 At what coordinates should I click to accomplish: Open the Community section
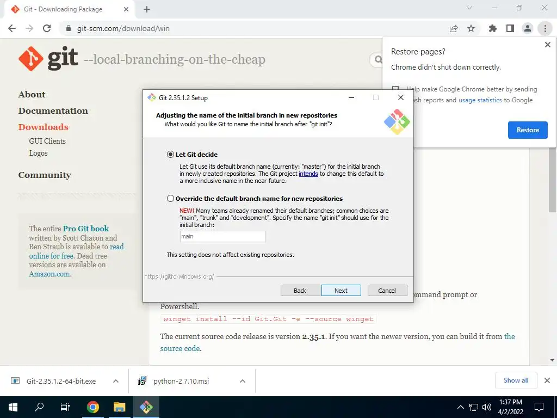[45, 175]
